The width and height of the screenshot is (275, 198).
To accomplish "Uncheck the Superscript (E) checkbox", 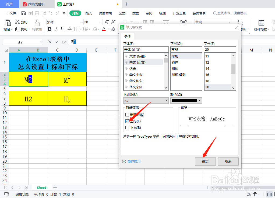I will coord(127,121).
